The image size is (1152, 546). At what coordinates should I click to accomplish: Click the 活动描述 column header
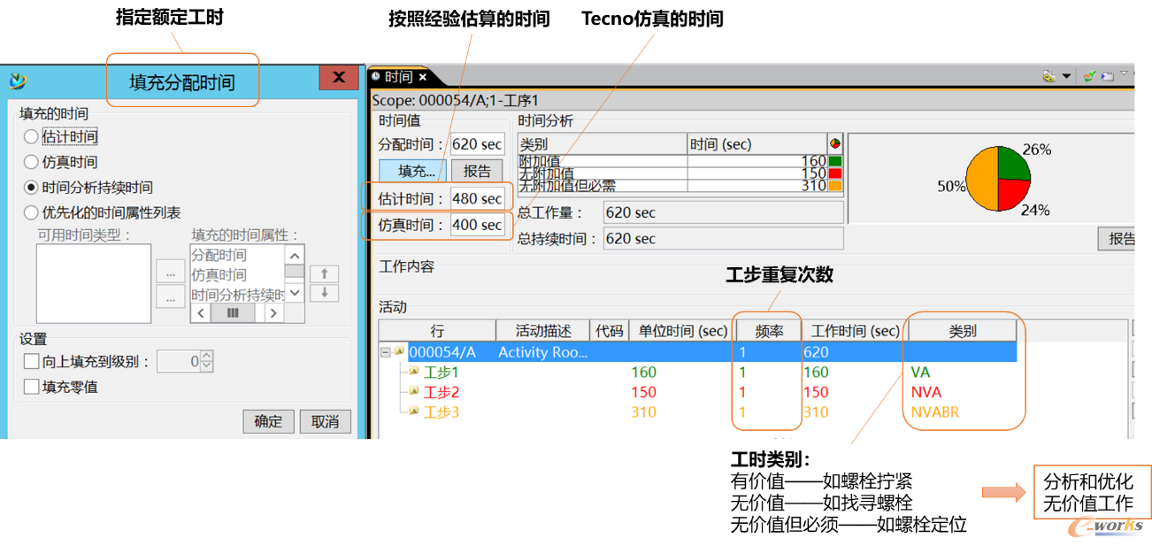[544, 330]
